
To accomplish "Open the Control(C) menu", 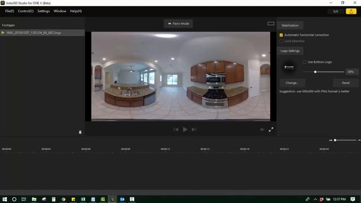I will coord(25,11).
